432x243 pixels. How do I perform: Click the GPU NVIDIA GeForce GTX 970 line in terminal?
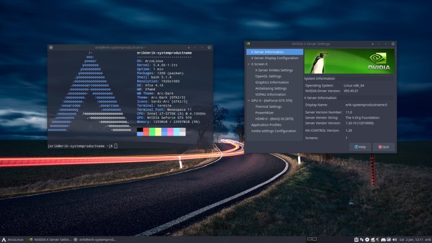[164, 117]
